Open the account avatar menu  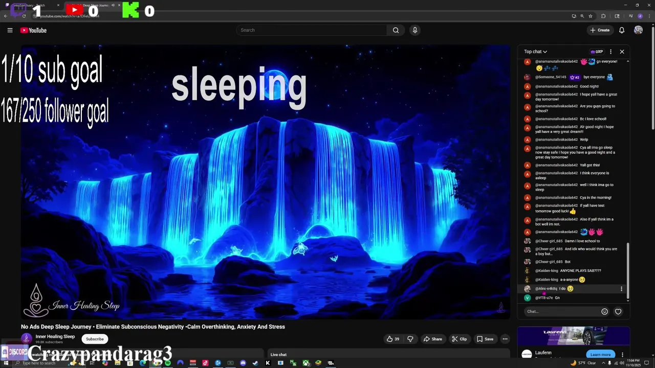tap(638, 30)
